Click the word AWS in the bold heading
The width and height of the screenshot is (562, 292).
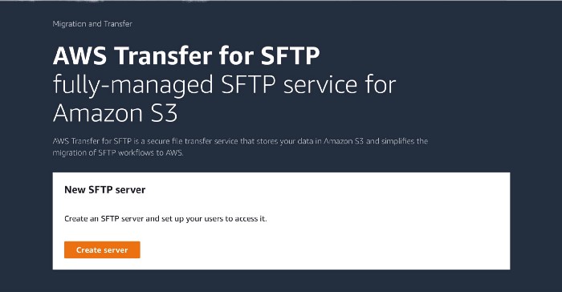tap(79, 56)
